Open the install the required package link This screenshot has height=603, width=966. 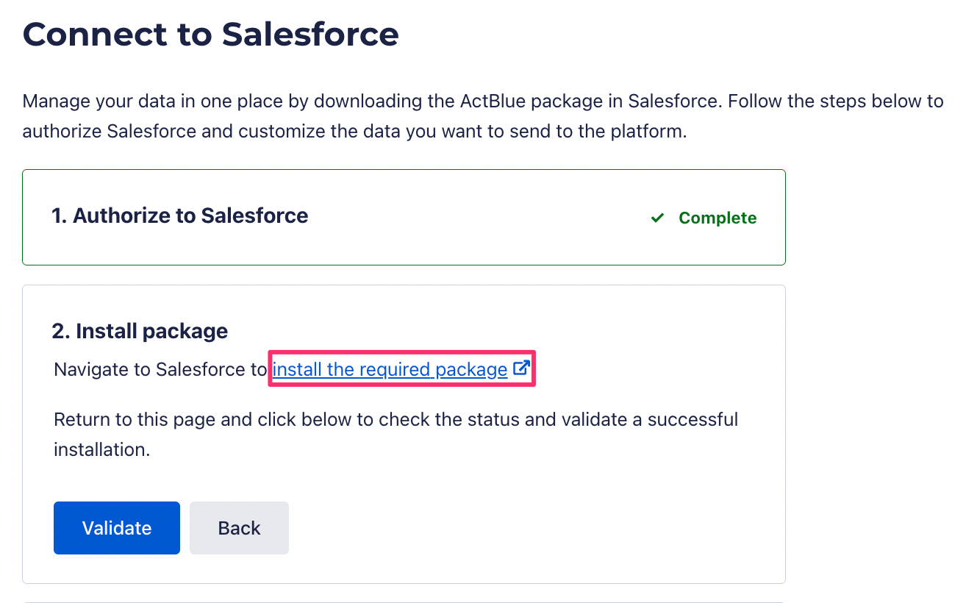[x=390, y=369]
